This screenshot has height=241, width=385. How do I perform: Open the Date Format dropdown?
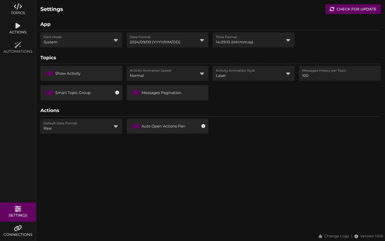tap(167, 40)
